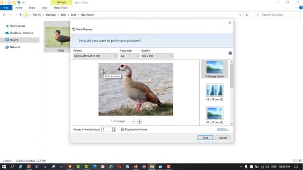Click the volume icon in system tray
Image resolution: width=303 pixels, height=170 pixels.
(x=267, y=167)
